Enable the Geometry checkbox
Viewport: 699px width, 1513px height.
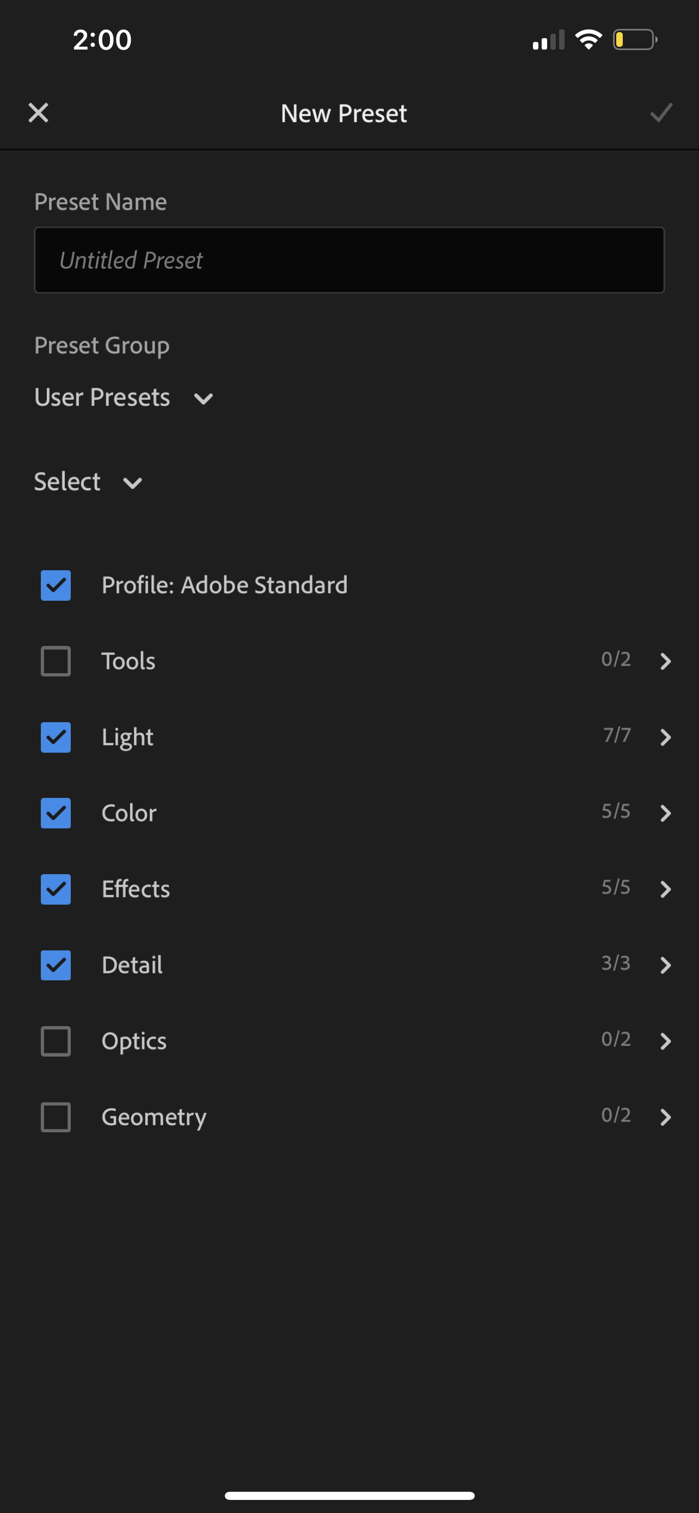[x=56, y=1117]
